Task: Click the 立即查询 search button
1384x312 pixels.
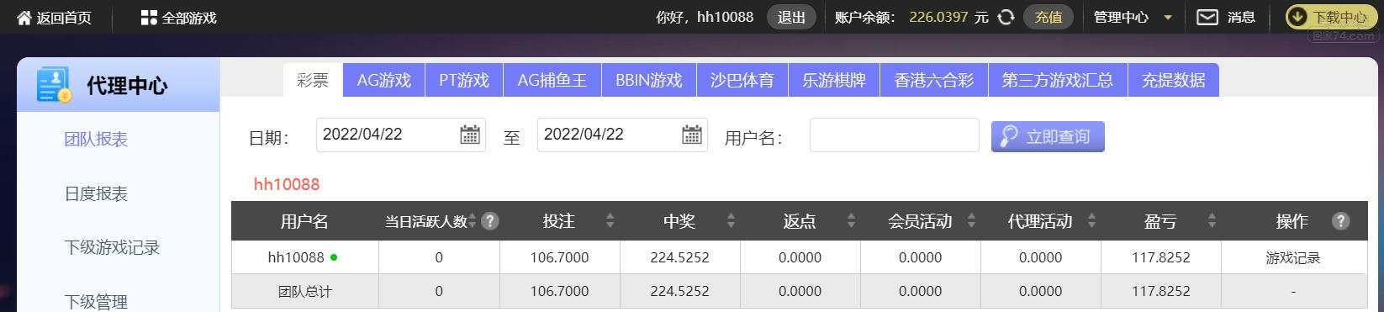Action: (1048, 136)
